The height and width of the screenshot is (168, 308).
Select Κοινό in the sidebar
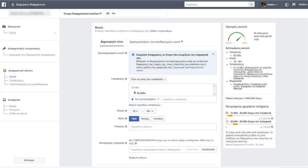[13, 77]
